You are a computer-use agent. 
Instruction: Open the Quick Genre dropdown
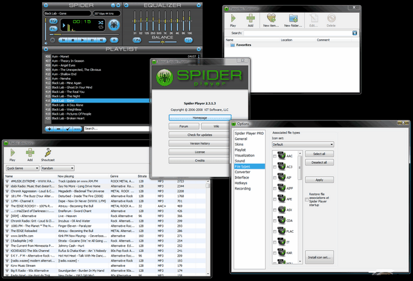pyautogui.click(x=23, y=168)
